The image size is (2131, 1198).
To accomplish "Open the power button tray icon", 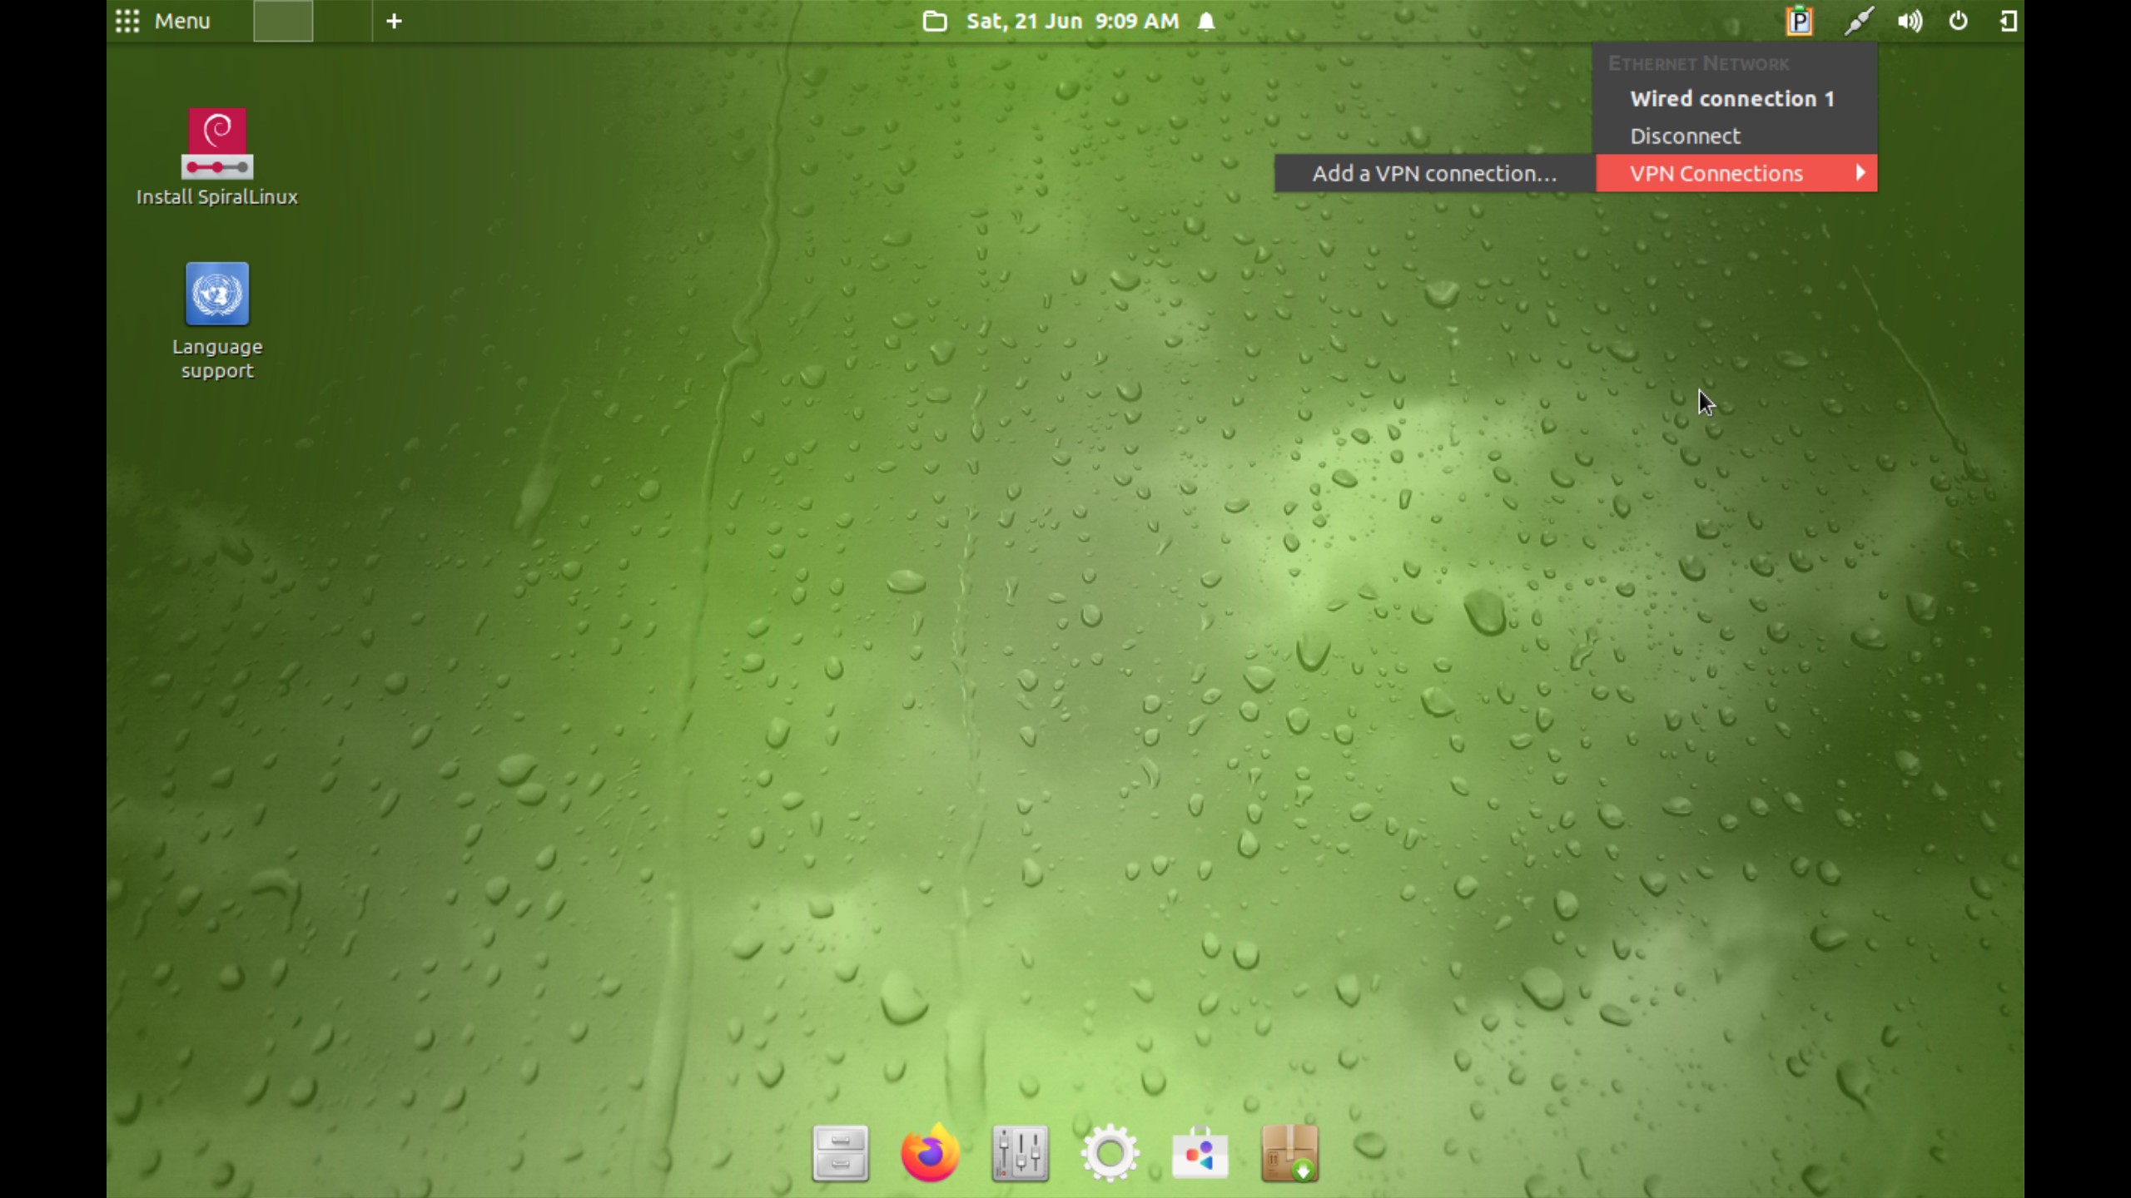I will coord(1958,21).
